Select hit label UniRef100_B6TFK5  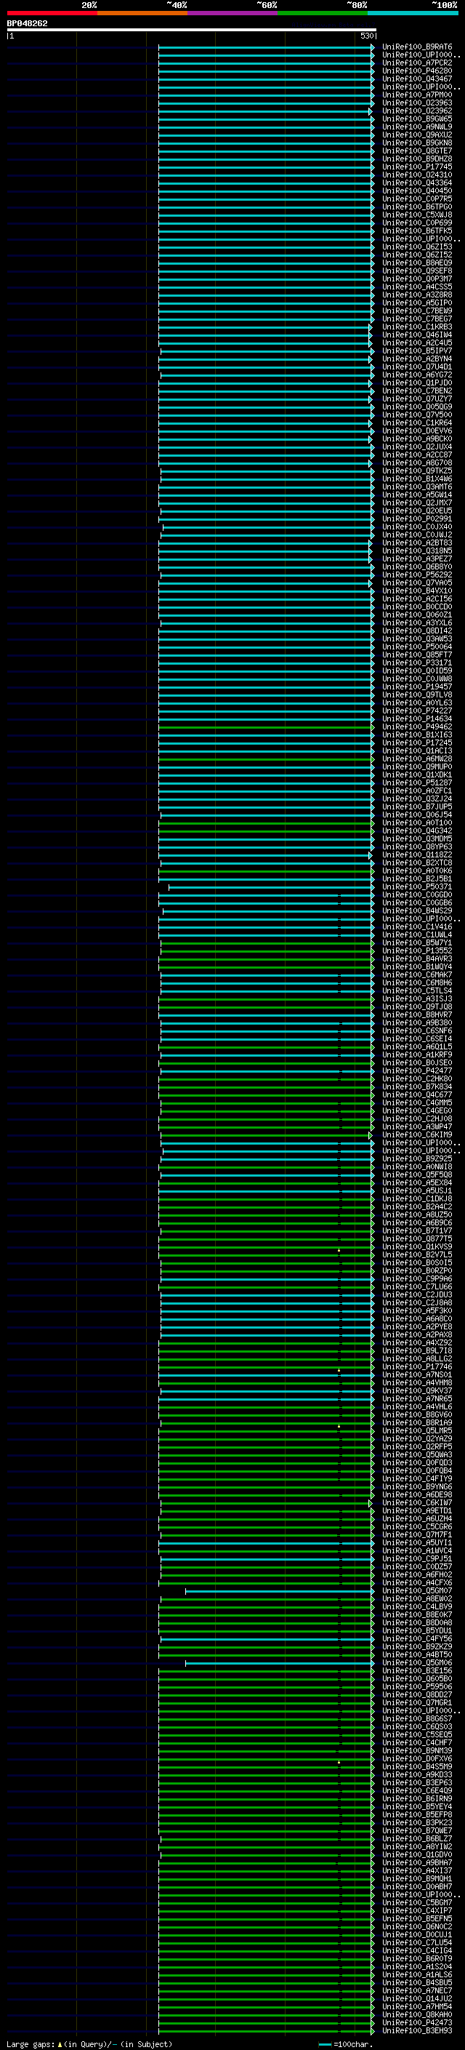click(x=417, y=231)
